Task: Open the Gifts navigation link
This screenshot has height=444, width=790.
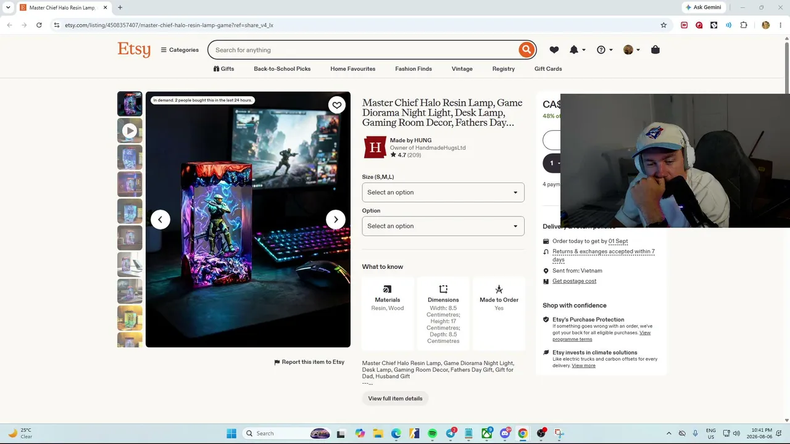Action: pyautogui.click(x=223, y=69)
